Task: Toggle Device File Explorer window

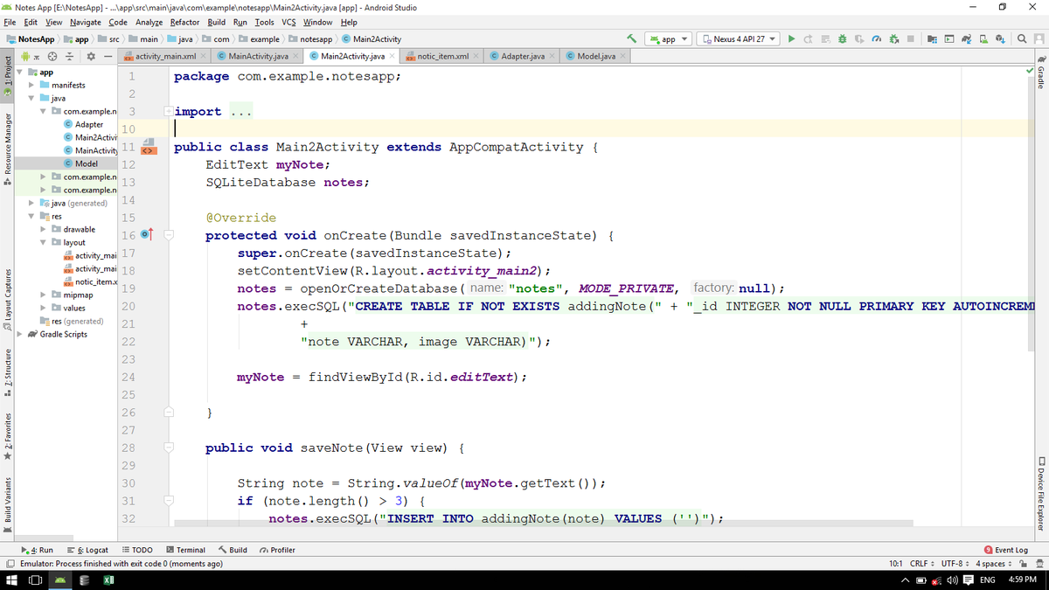Action: point(1040,494)
